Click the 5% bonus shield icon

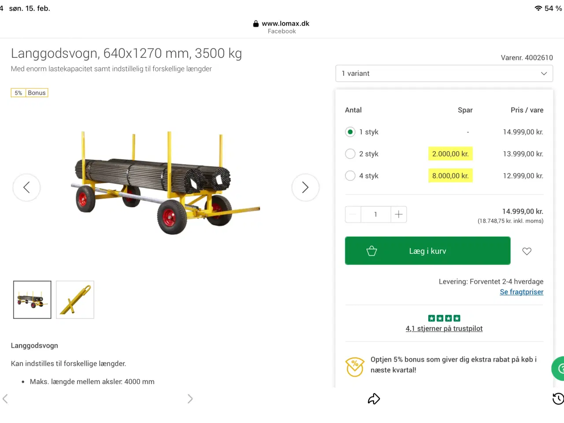point(355,366)
